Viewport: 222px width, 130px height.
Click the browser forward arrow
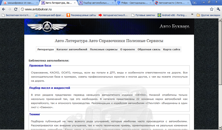coord(10,9)
